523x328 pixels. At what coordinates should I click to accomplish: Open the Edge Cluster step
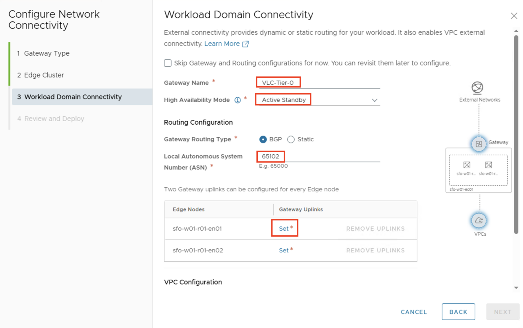(x=45, y=75)
